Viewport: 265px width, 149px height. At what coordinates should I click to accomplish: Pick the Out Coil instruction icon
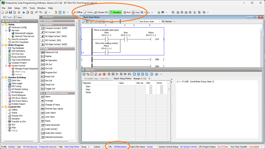43,69
